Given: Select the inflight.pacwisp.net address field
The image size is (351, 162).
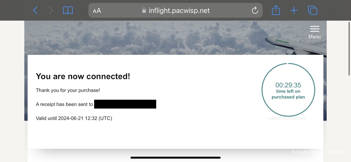Looking at the screenshot, I should pos(175,11).
